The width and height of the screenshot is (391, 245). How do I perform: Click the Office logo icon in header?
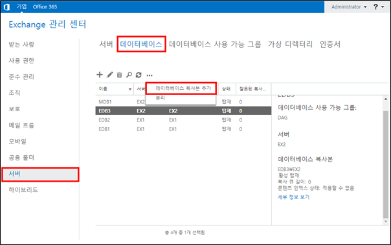tap(6, 7)
